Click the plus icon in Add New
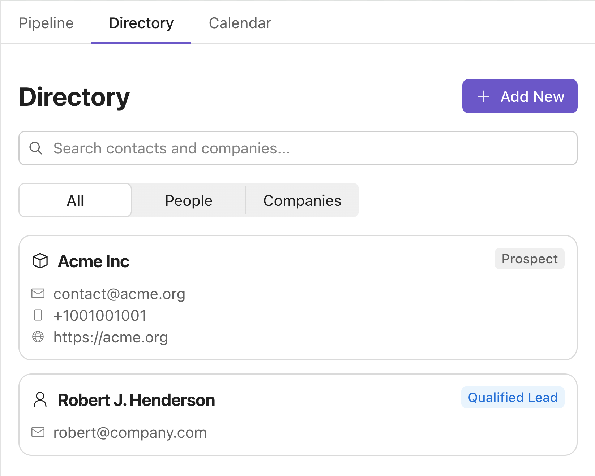This screenshot has height=476, width=595. click(483, 96)
